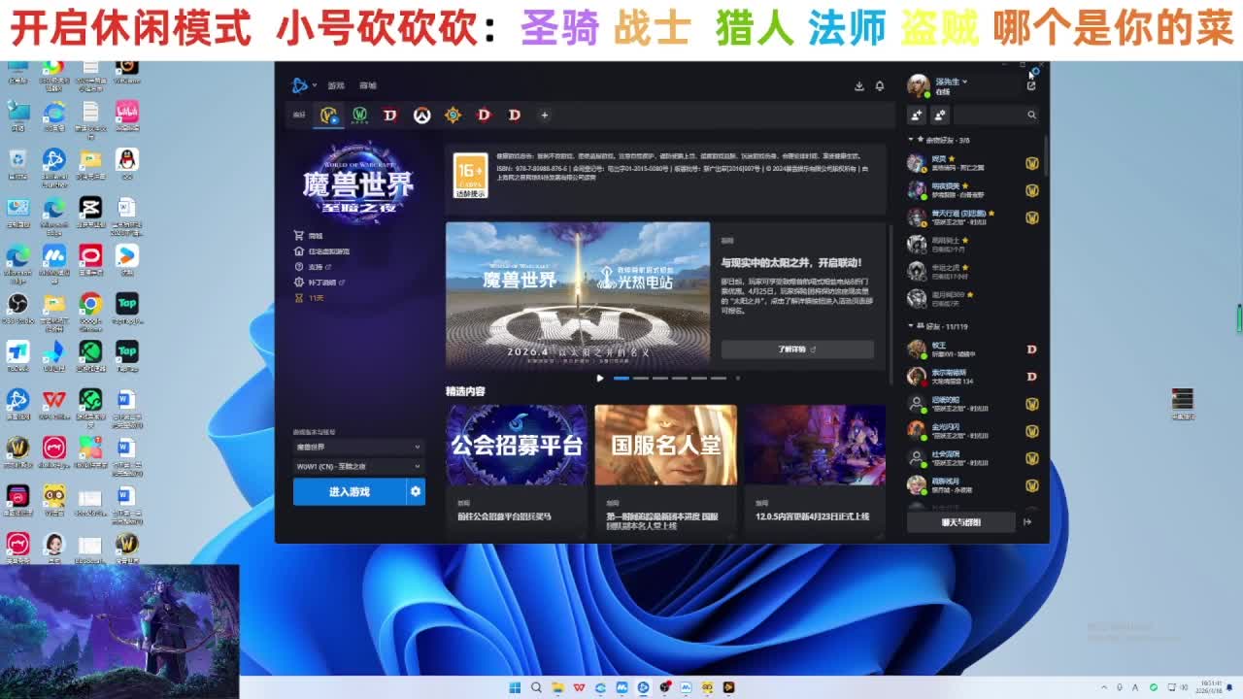Click the WoW shop cart icon
The image size is (1243, 699).
[x=299, y=236]
